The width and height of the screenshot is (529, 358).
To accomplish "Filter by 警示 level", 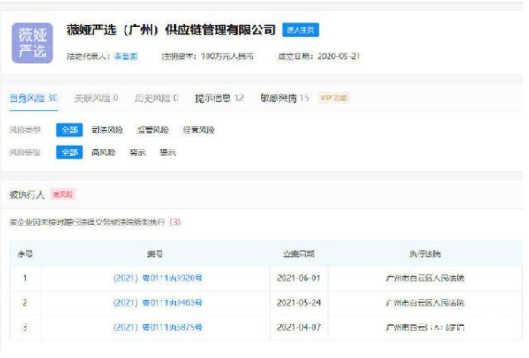I will (137, 152).
